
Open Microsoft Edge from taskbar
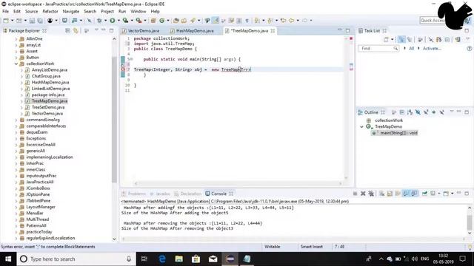162,259
